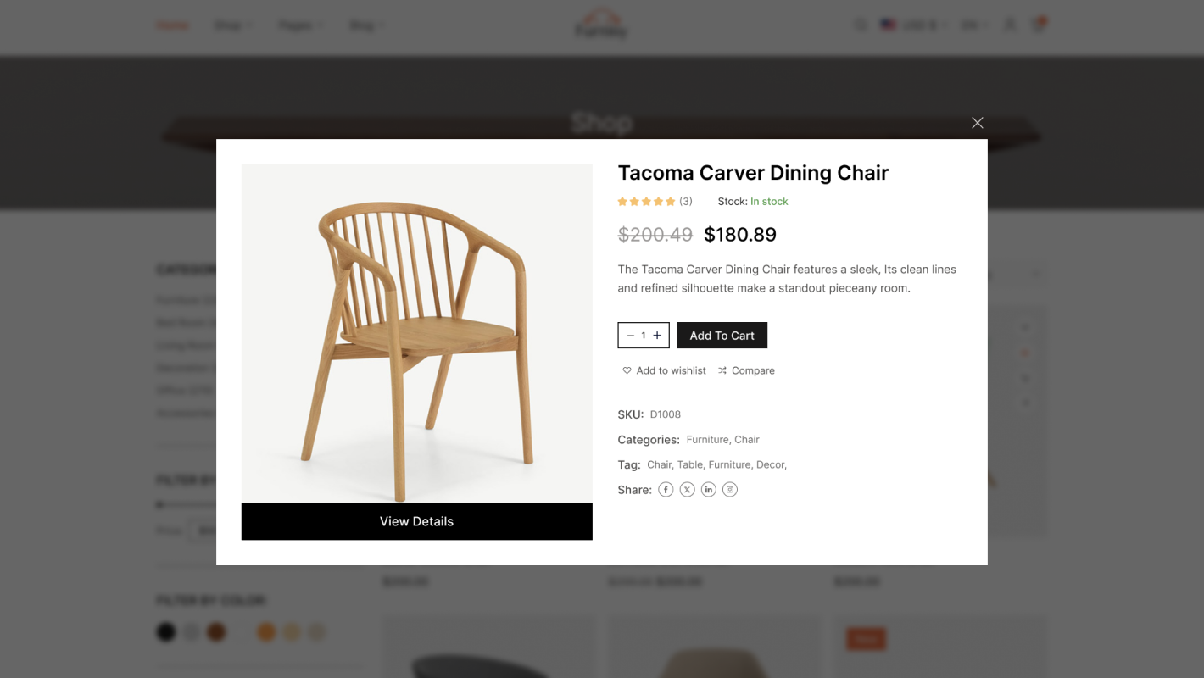The image size is (1204, 678).
Task: Open the user account icon
Action: [1010, 25]
